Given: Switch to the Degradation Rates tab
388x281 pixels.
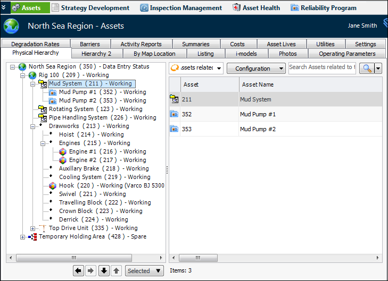Looking at the screenshot, I should pyautogui.click(x=35, y=44).
